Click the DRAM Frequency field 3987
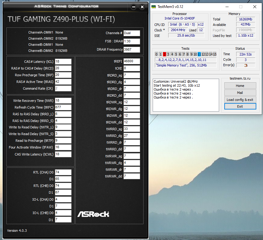The width and height of the screenshot is (263, 240). [132, 50]
